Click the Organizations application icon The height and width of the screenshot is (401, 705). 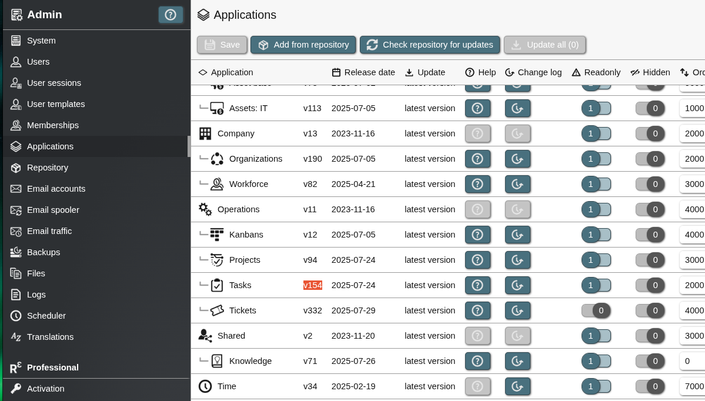tap(217, 159)
